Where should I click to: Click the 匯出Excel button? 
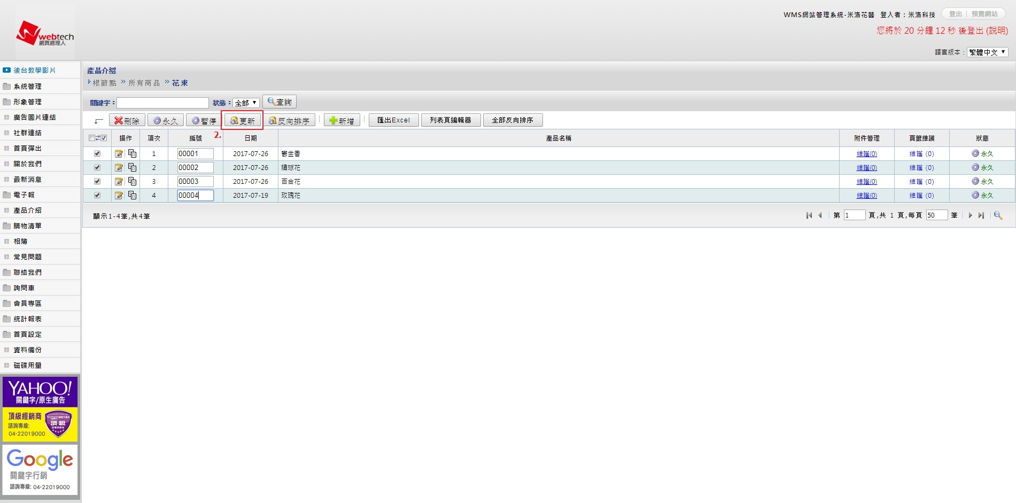pyautogui.click(x=393, y=120)
